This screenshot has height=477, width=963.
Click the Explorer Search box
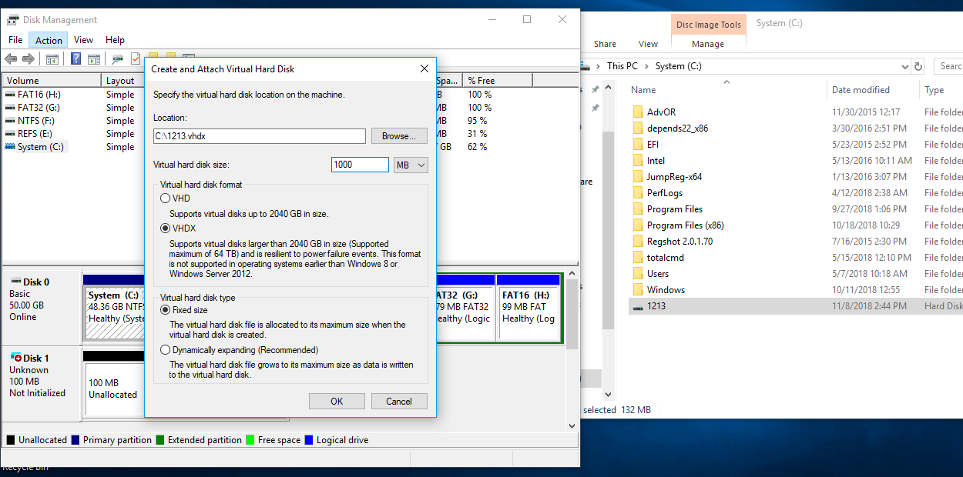tap(949, 66)
